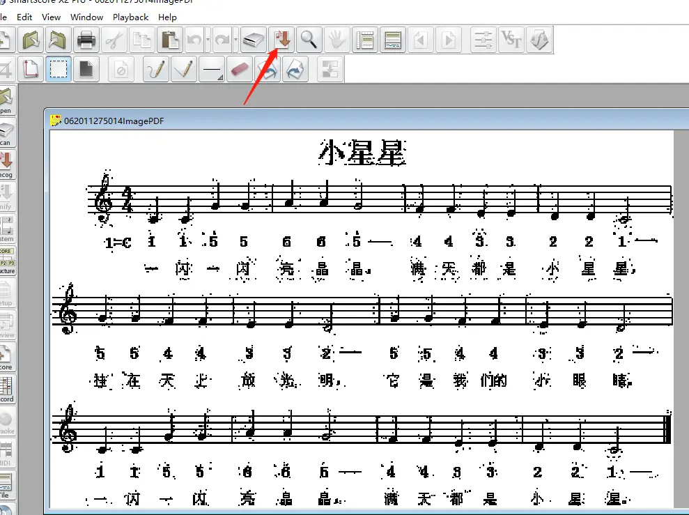Click the Record button in left sidebar

(x=8, y=388)
